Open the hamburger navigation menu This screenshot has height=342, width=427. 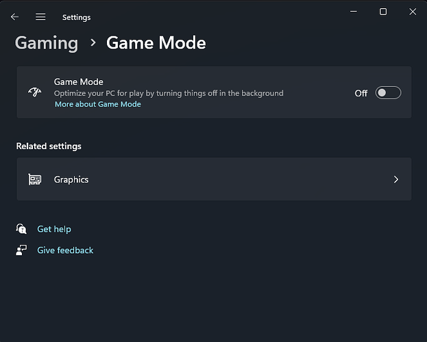pos(40,17)
